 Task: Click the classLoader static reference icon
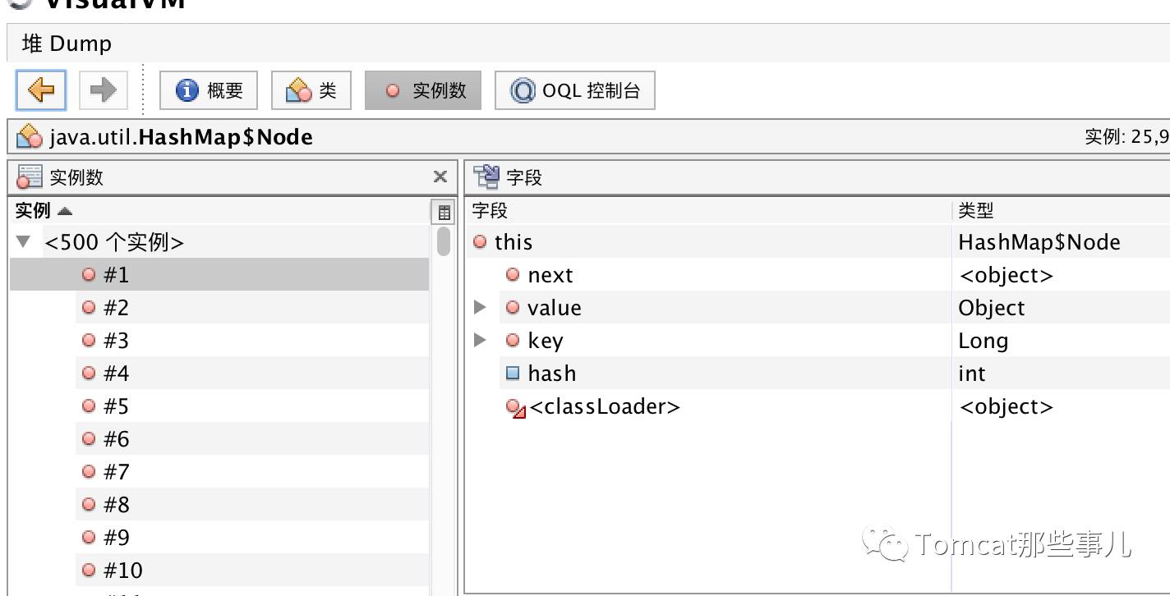[515, 408]
